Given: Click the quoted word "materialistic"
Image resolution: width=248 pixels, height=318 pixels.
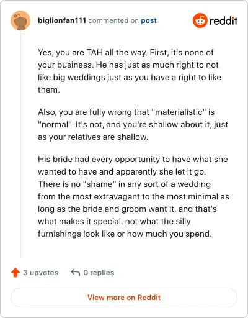Looking at the screenshot, I should click(179, 112).
